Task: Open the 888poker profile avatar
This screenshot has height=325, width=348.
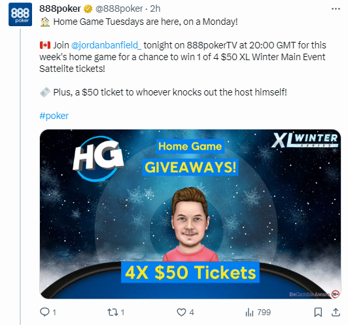Action: [20, 14]
